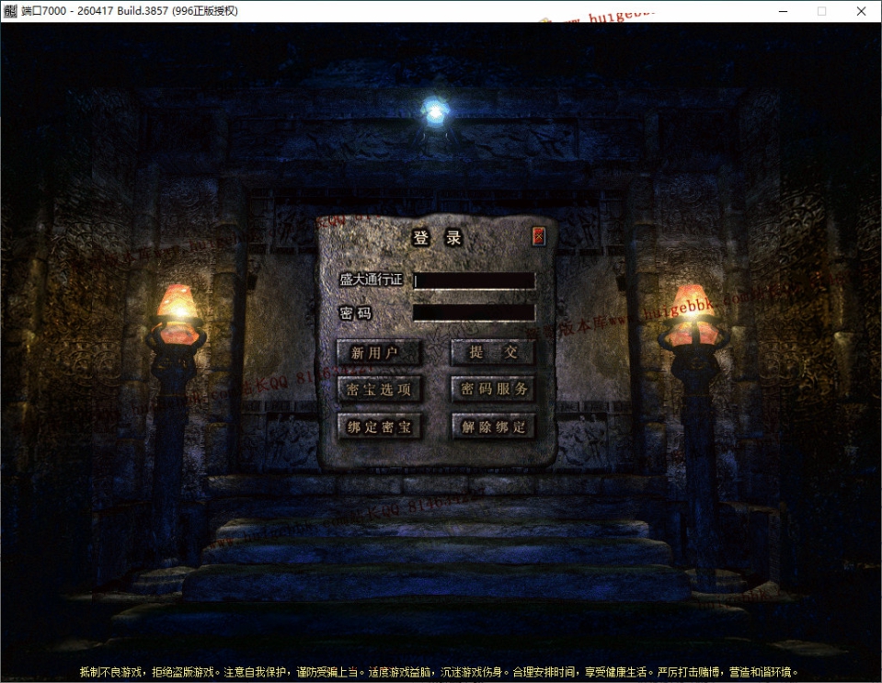This screenshot has height=683, width=882.
Task: Select the 绑定密宝 button
Action: (379, 427)
